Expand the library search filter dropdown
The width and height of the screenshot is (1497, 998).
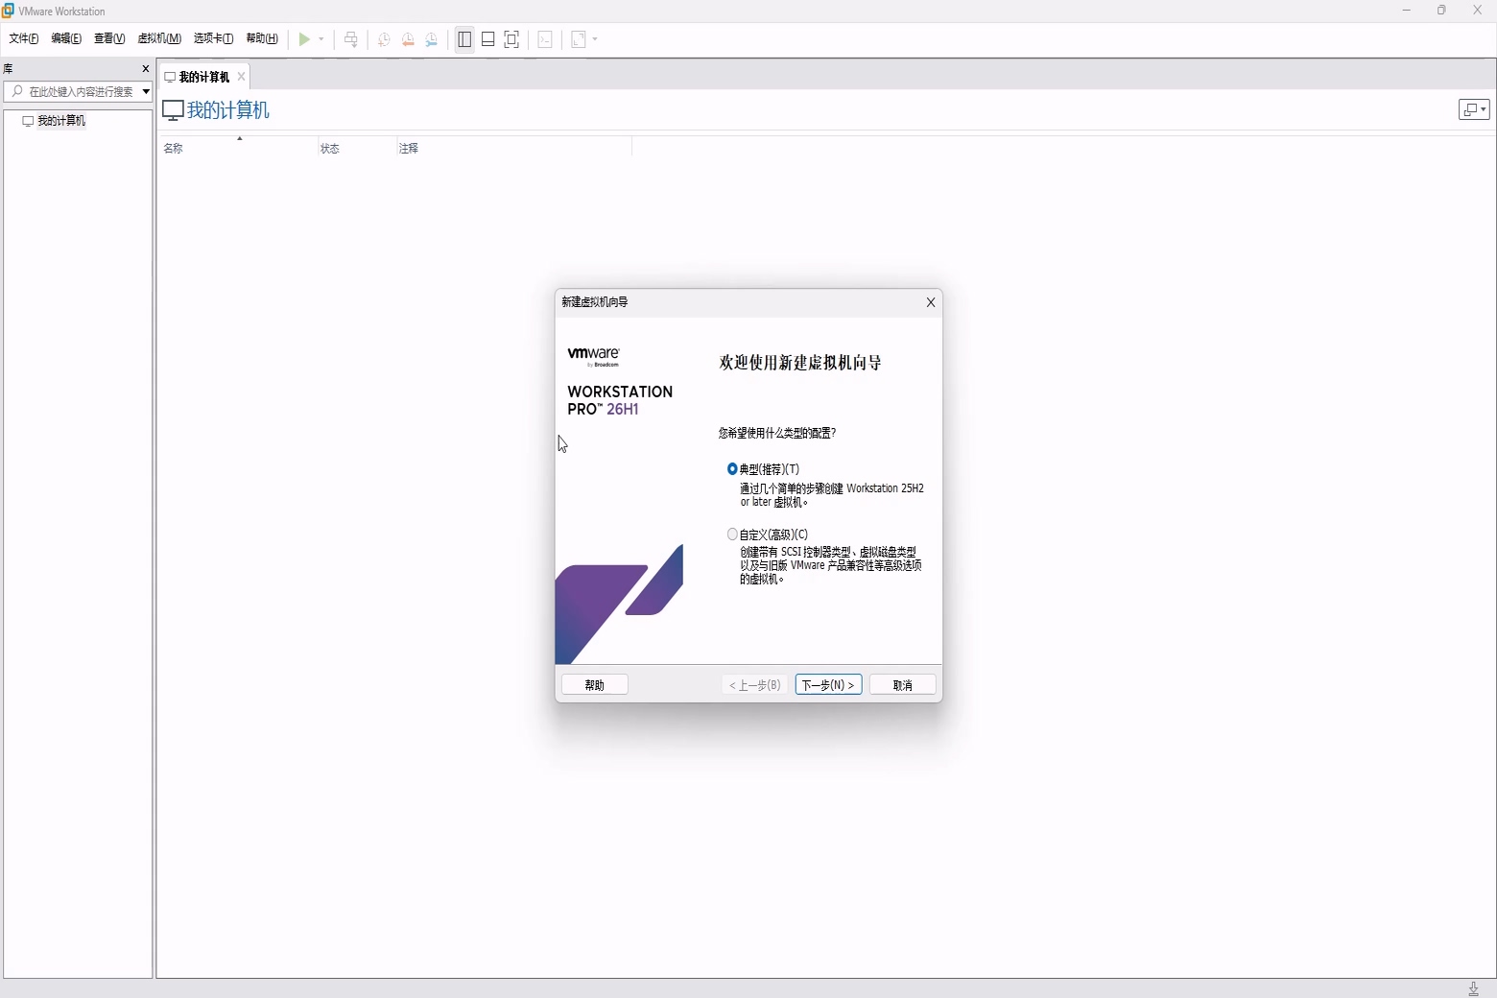(x=146, y=91)
